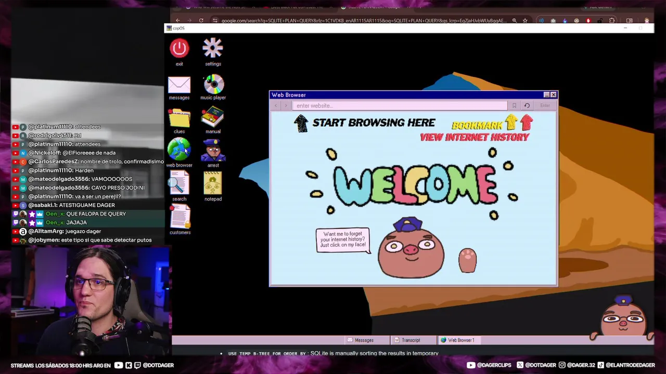666x374 pixels.
Task: Switch to the Black Hat USA 2020 Chrome tab
Action: pos(297,7)
